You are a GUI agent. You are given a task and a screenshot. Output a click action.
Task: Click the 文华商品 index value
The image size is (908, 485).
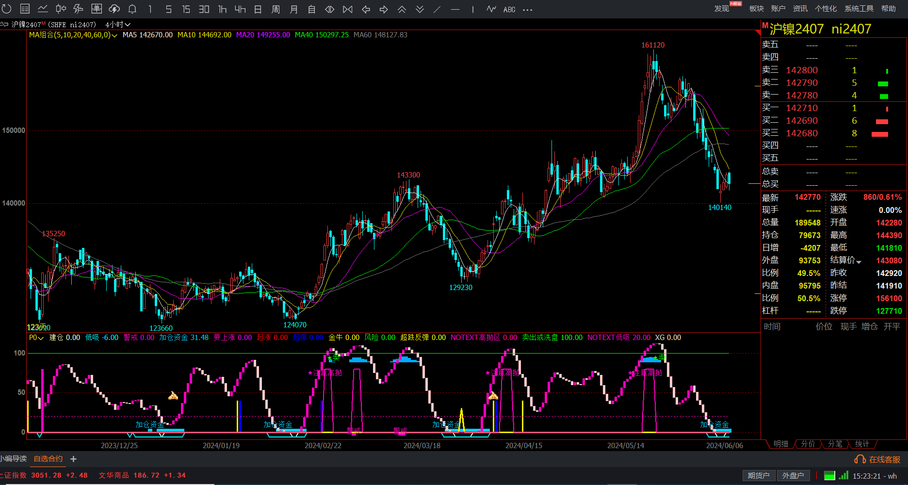point(146,475)
